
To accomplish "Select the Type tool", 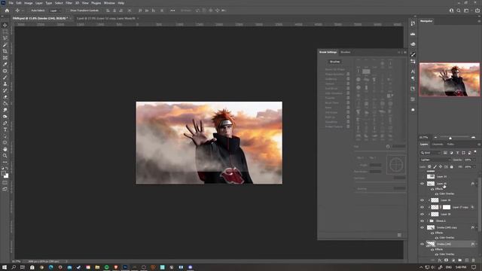I will pos(5,129).
